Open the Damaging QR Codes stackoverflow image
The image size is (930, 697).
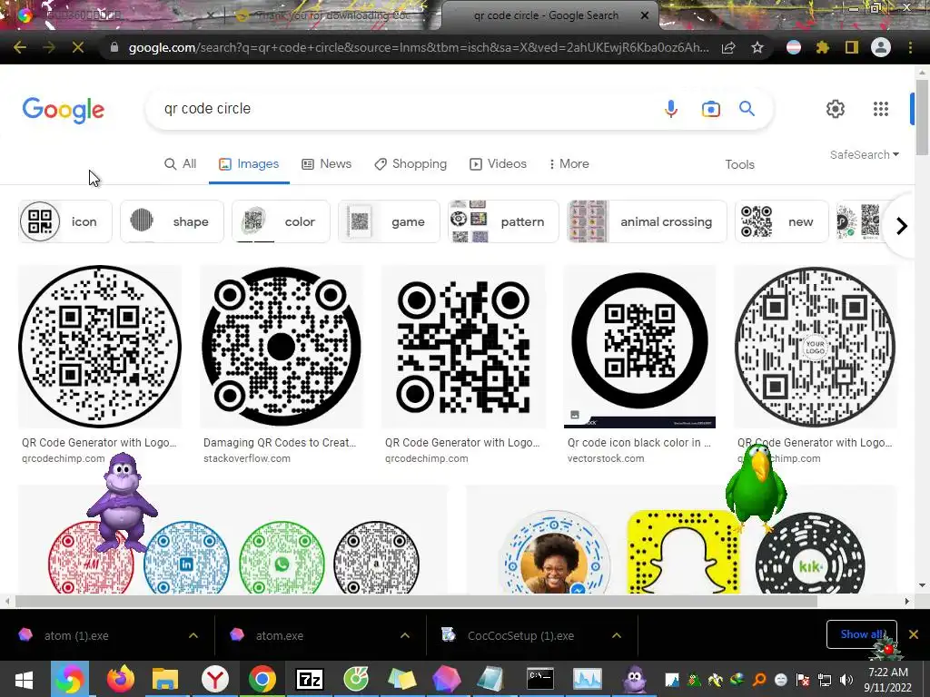pos(282,346)
